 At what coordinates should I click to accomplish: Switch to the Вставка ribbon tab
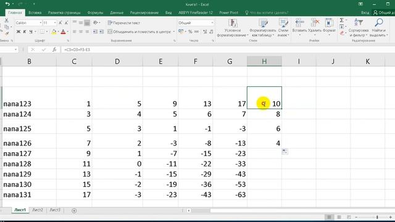[x=35, y=12]
